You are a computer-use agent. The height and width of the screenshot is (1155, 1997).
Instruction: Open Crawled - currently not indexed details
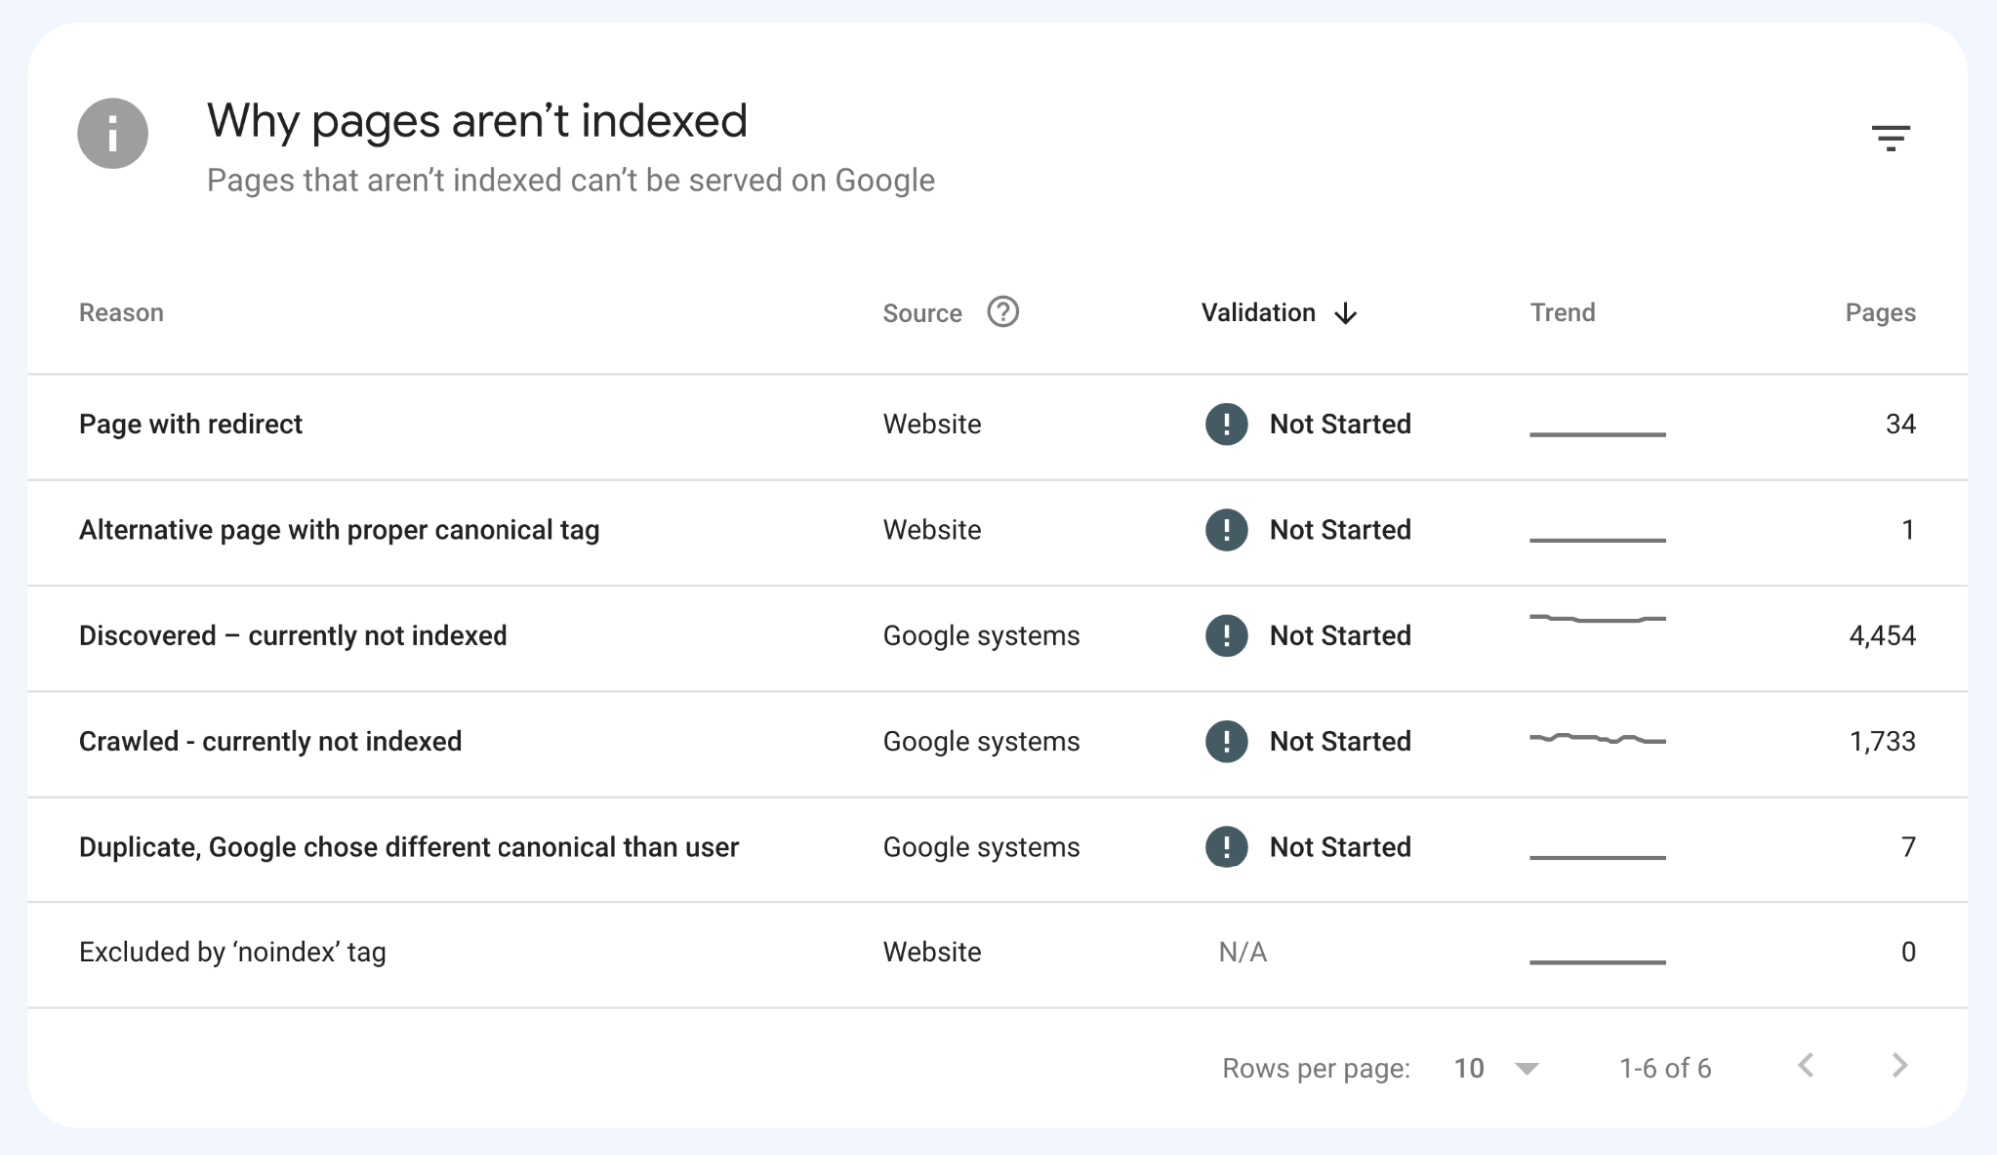point(271,742)
